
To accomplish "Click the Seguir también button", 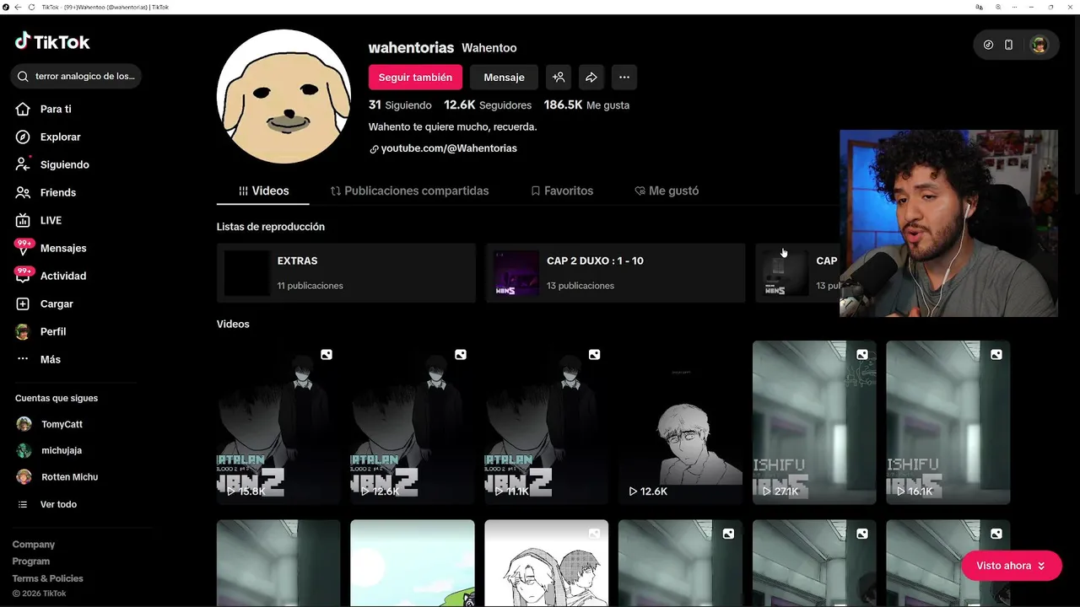I will [x=415, y=77].
